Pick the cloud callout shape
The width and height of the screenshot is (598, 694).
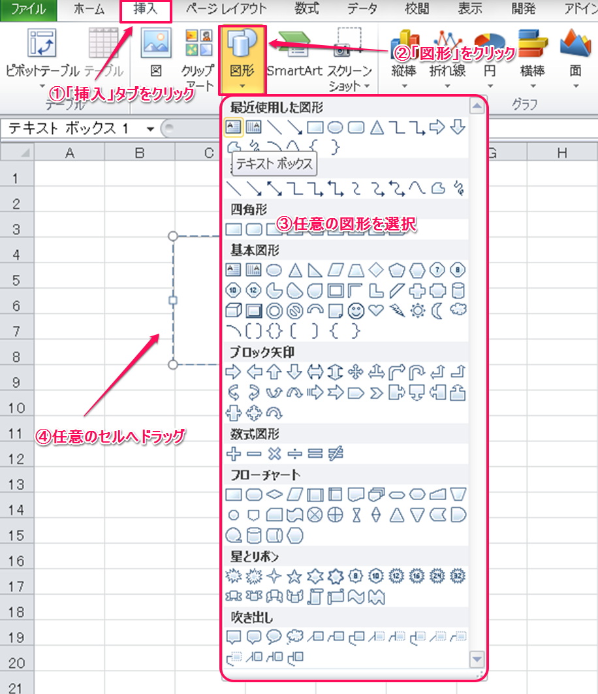[x=294, y=636]
